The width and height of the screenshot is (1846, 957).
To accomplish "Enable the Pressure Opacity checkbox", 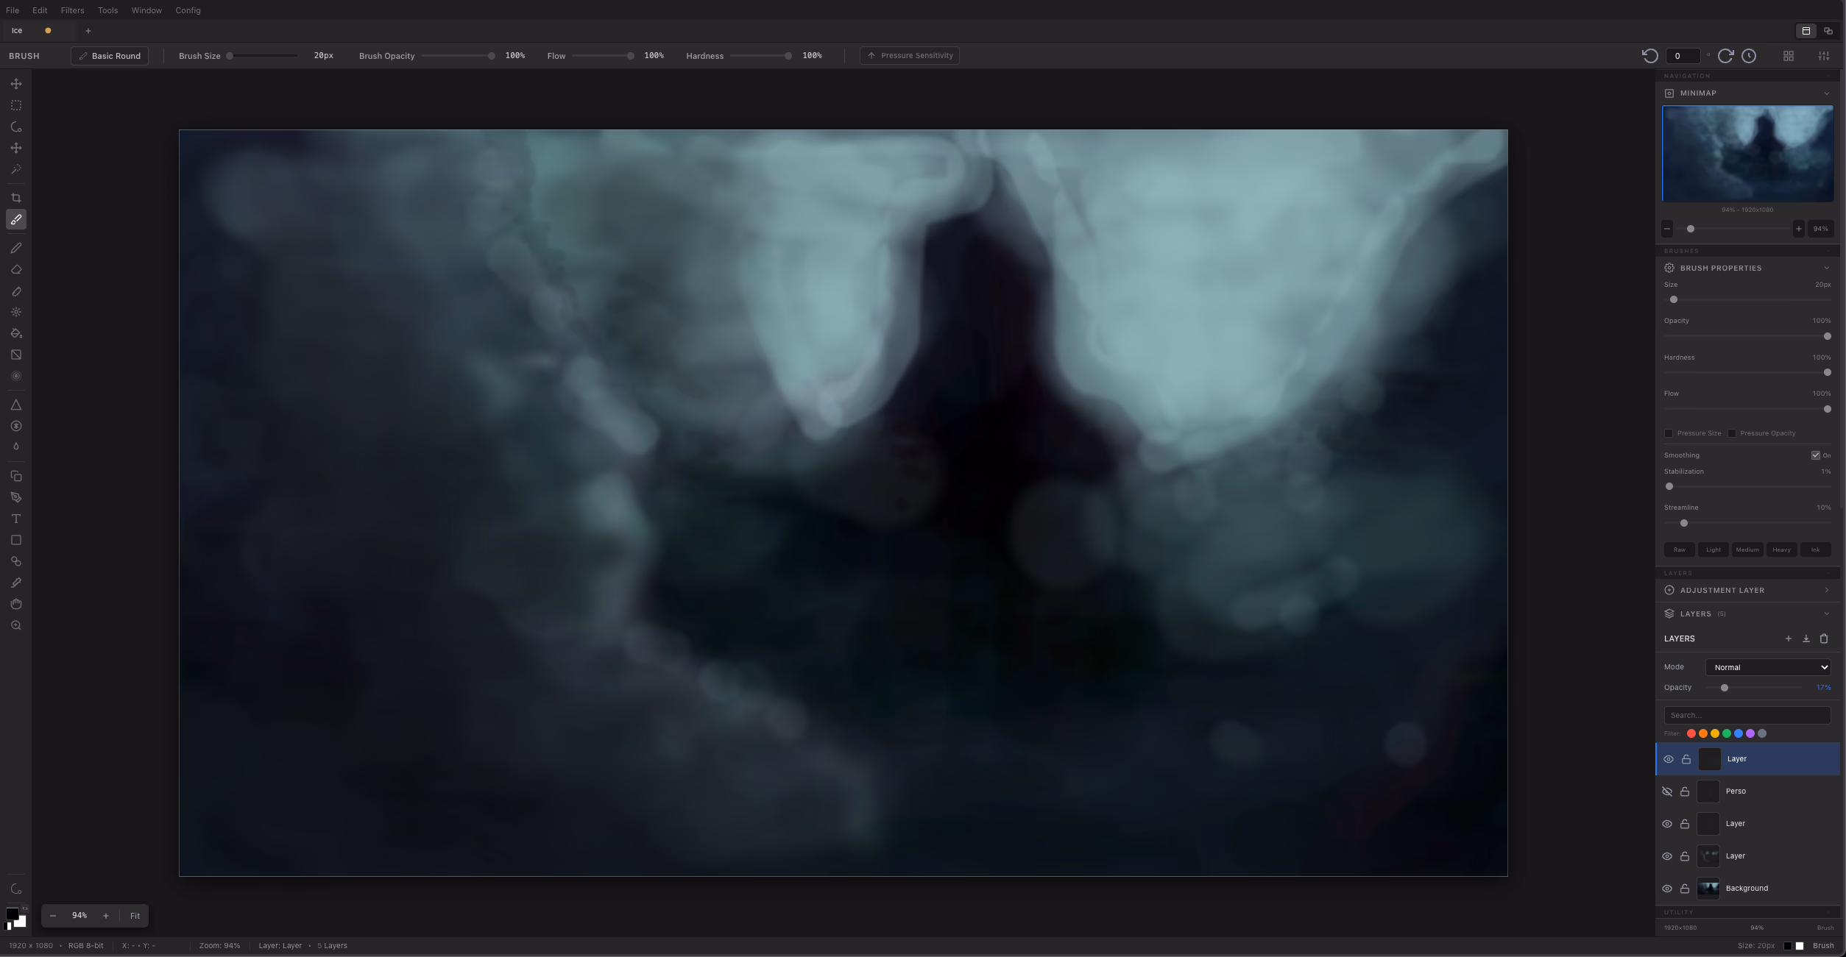I will [1732, 433].
